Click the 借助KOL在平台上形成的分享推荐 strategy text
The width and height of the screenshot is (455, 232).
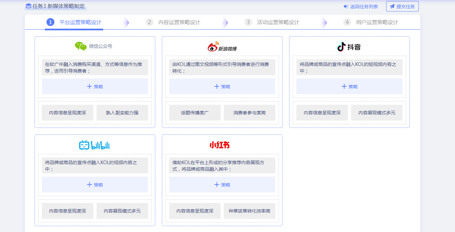point(222,165)
